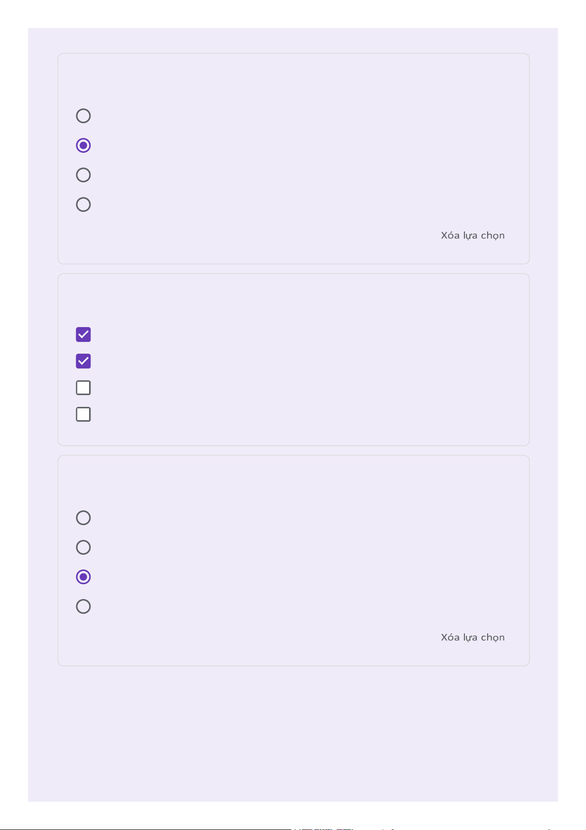Image resolution: width=586 pixels, height=830 pixels.
Task: Choose the second radio option in the third question
Action: [x=83, y=547]
